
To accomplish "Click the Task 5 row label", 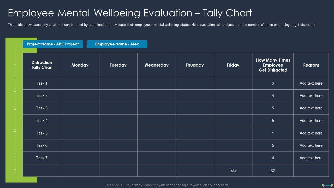I will point(42,133).
